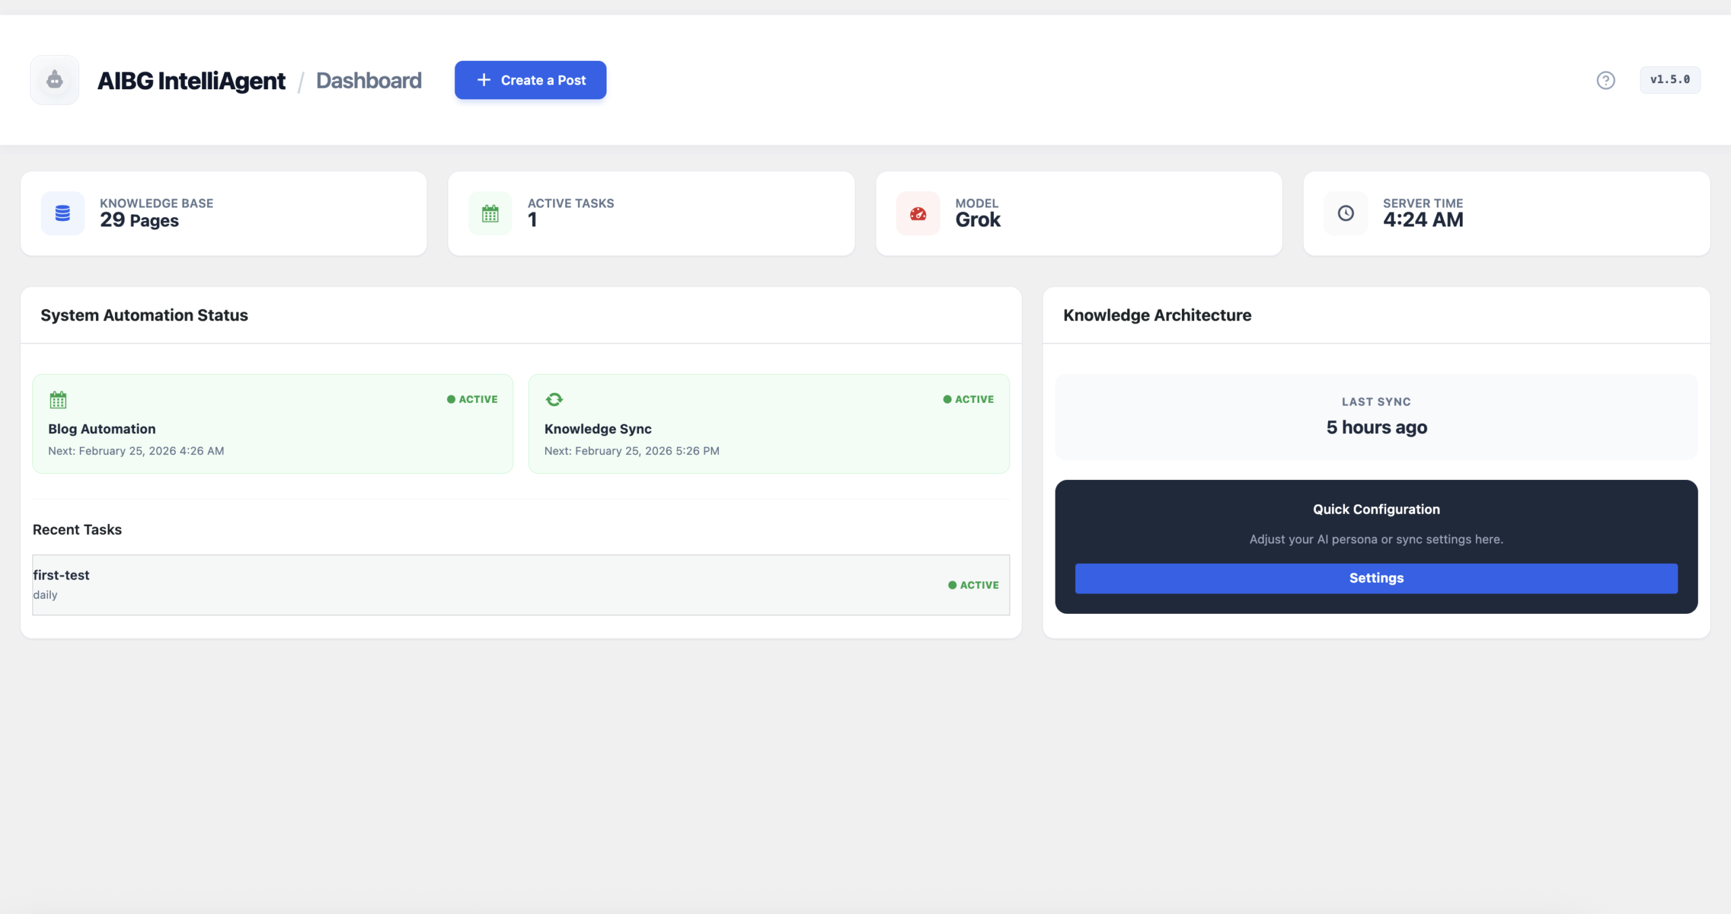The image size is (1731, 914).
Task: Click the AIBG IntelliAgent robot logo icon
Action: [54, 80]
